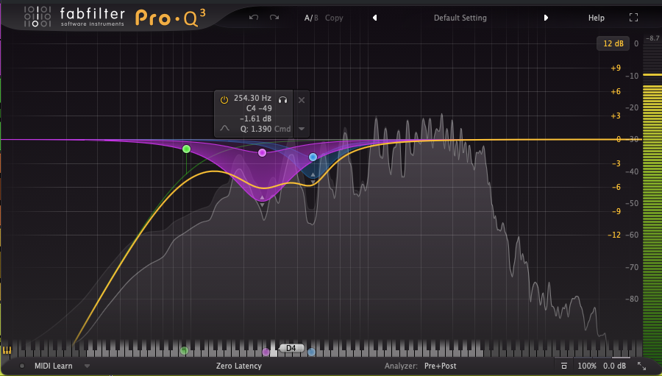
Task: Select the green EQ band node
Action: pos(186,149)
